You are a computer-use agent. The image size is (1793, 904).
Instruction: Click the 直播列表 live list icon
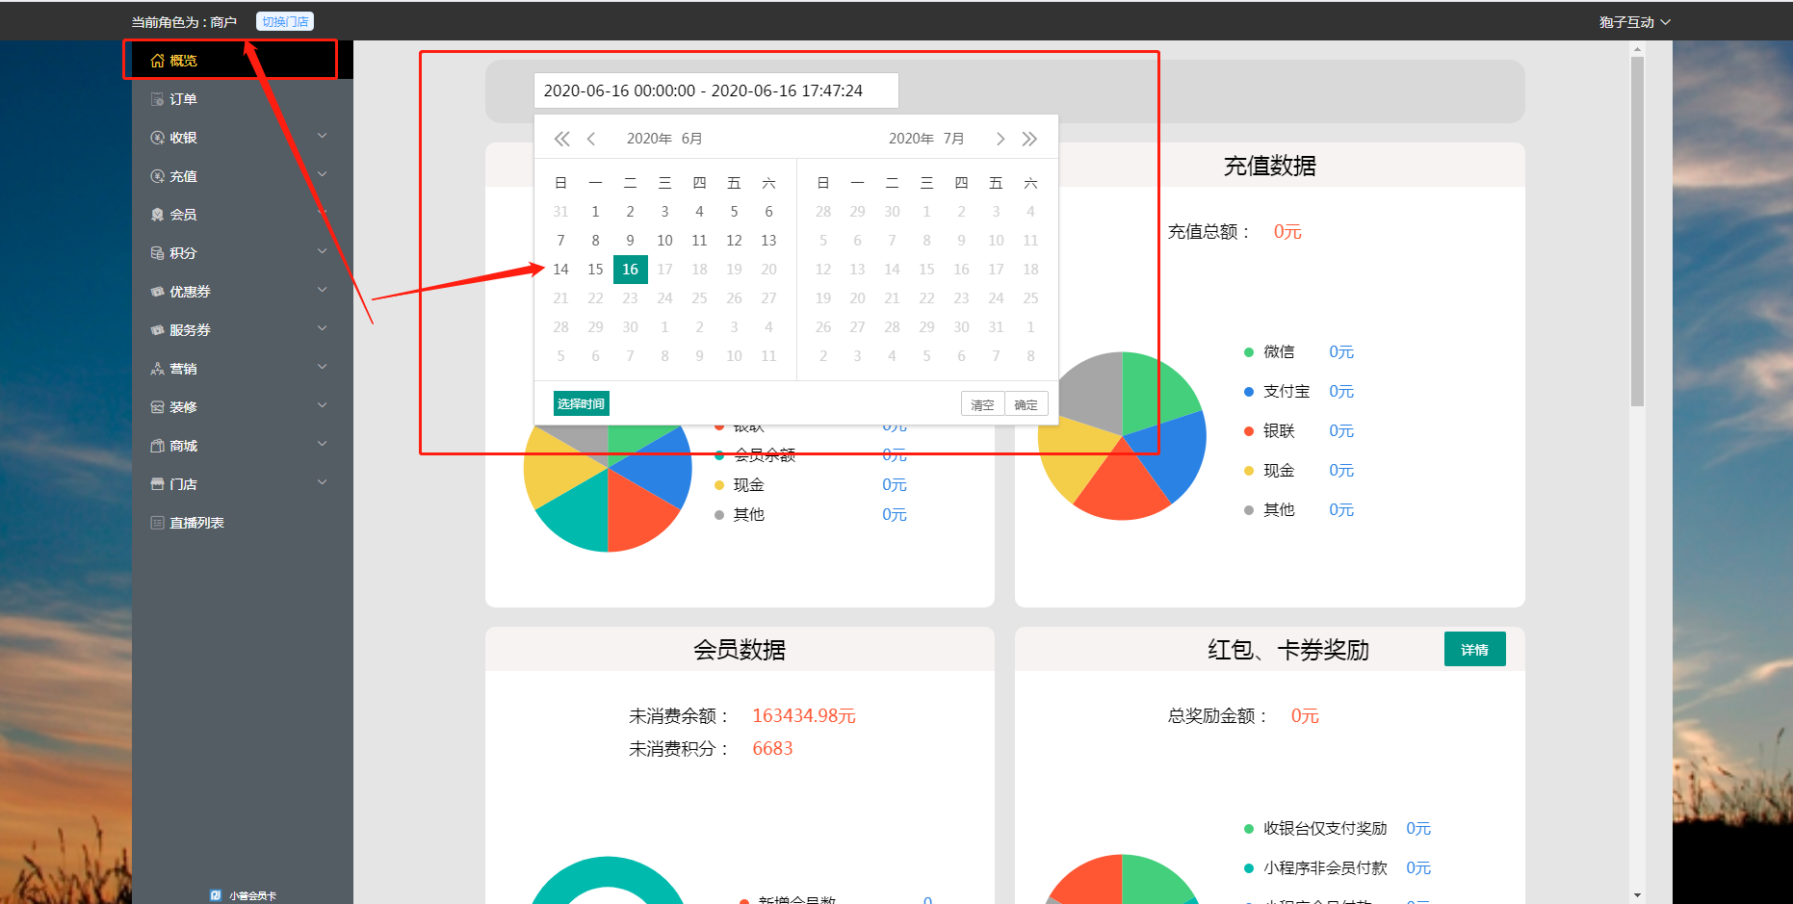click(158, 523)
